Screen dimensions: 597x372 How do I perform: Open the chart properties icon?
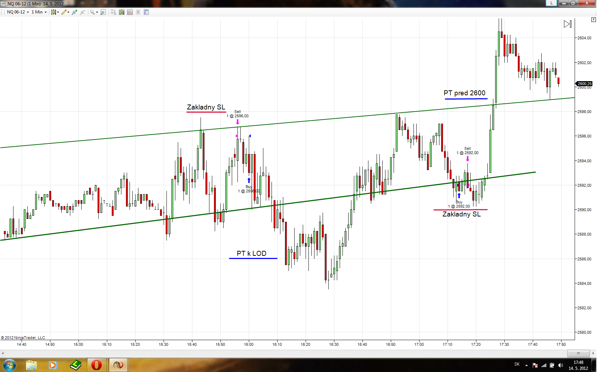146,12
